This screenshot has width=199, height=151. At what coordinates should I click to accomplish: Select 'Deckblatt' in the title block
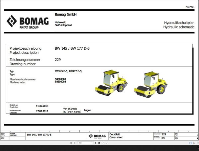point(115,134)
